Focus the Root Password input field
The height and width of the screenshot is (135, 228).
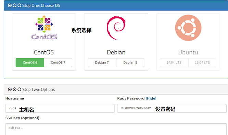point(172,108)
